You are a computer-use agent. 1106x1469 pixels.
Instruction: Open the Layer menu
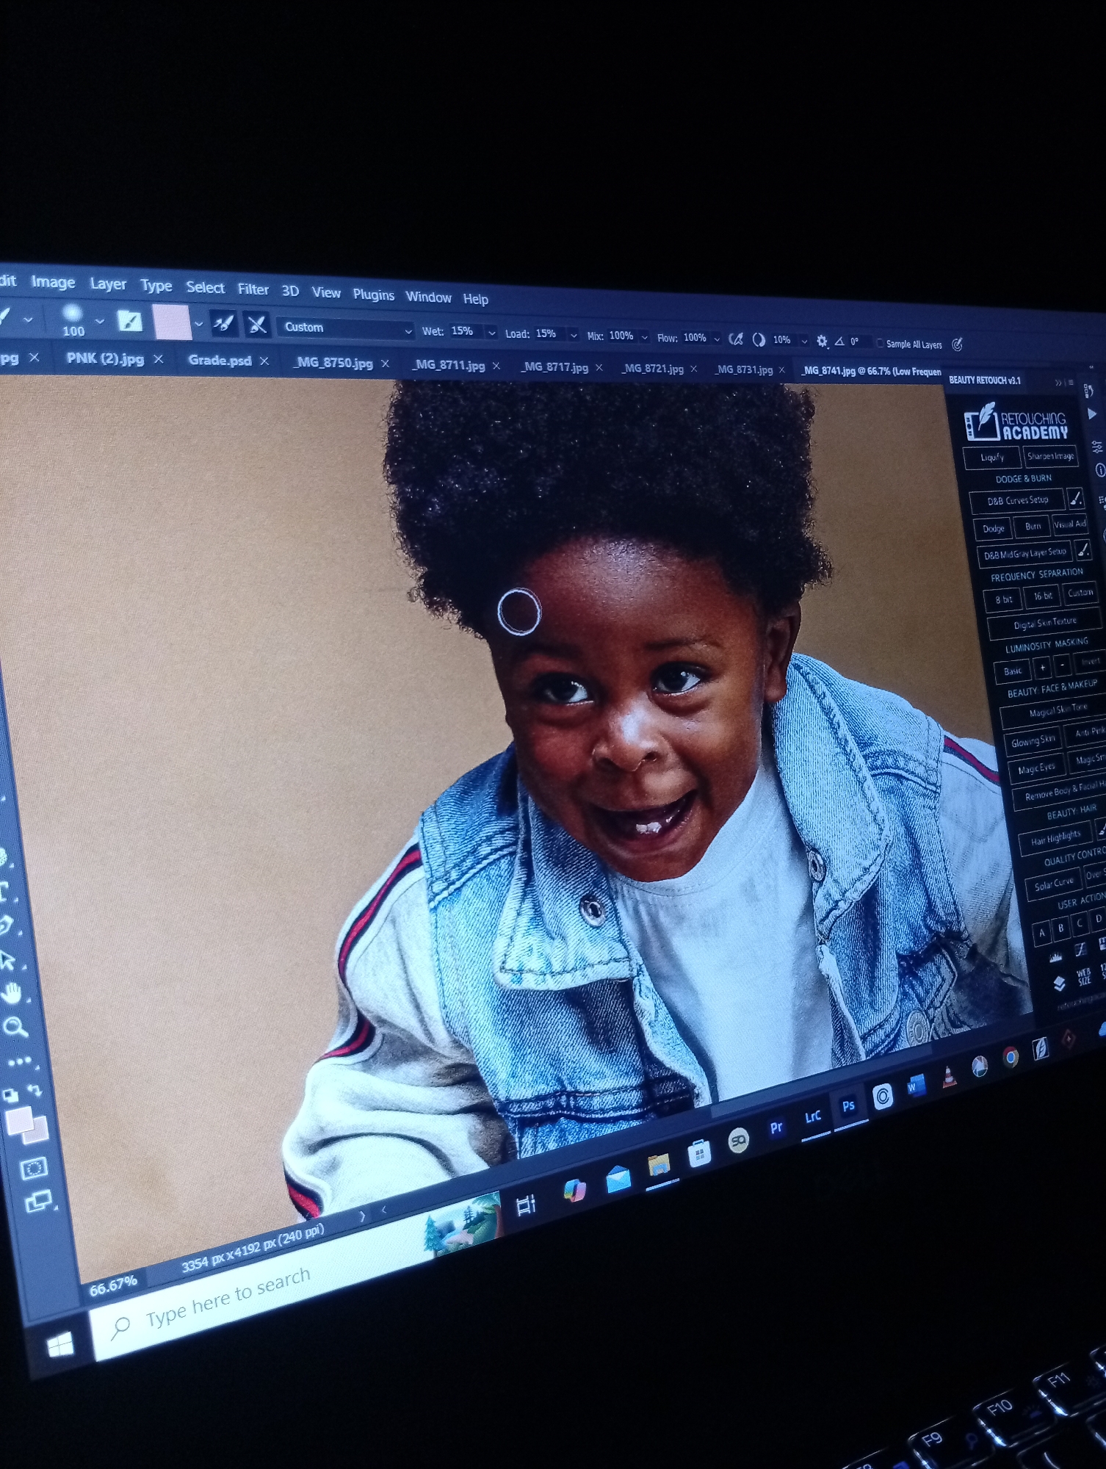108,284
